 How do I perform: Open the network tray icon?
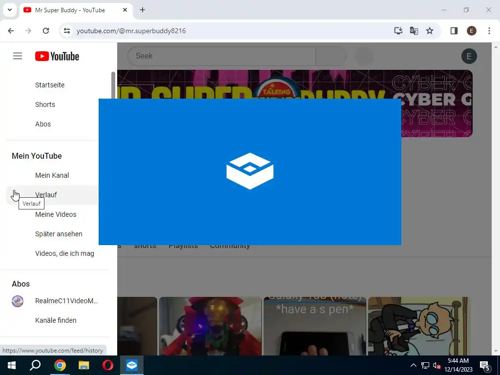point(425,365)
